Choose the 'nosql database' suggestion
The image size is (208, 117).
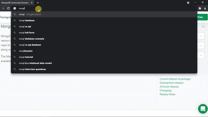[104, 20]
